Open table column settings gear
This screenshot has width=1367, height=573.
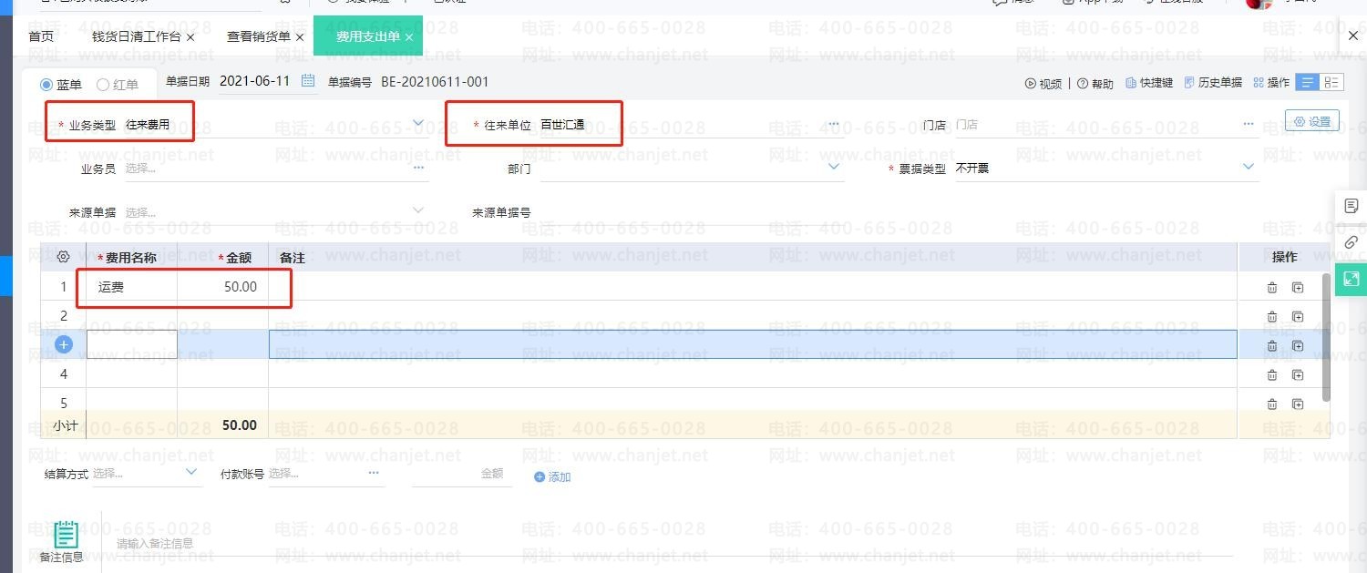click(x=64, y=258)
